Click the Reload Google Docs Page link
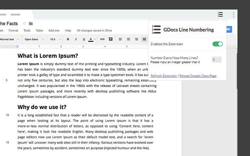The height and width of the screenshot is (156, 250). [198, 76]
